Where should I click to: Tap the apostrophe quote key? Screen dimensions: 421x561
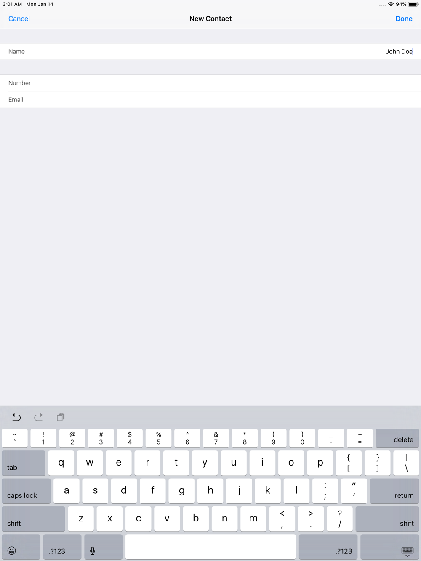(354, 491)
